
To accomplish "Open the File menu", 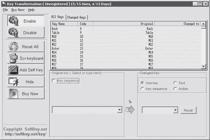I will (5, 10).
